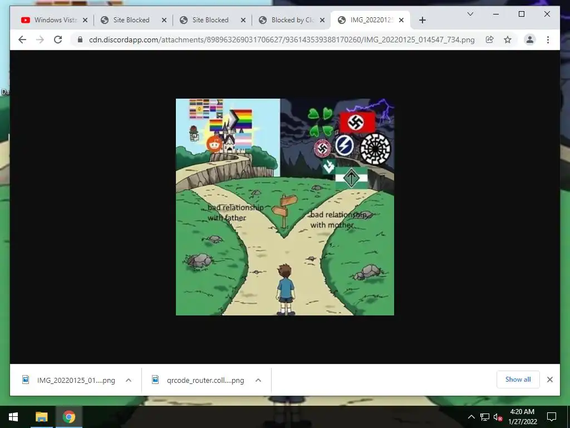This screenshot has width=570, height=428.
Task: Click the muted volume tray icon
Action: pyautogui.click(x=498, y=417)
